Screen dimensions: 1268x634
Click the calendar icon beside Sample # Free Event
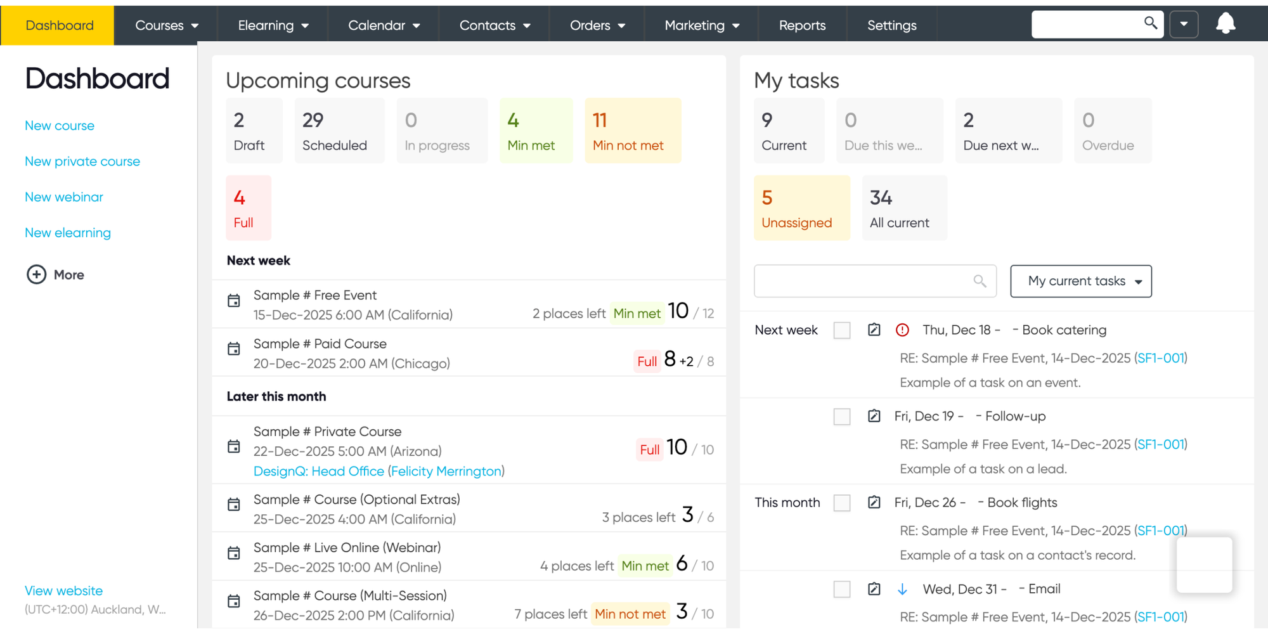pos(234,301)
